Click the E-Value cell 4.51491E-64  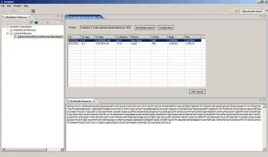pos(103,44)
